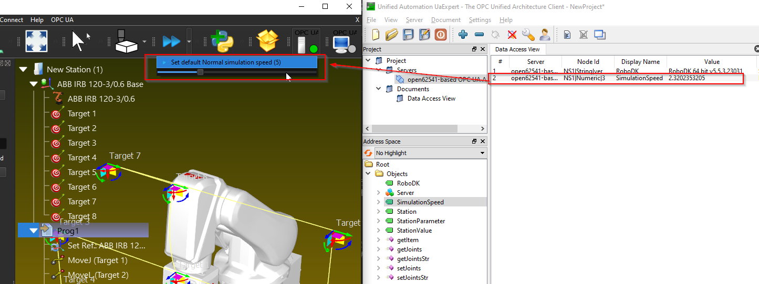This screenshot has height=284, width=759.
Task: Switch to the Data Access View tab
Action: pos(517,49)
